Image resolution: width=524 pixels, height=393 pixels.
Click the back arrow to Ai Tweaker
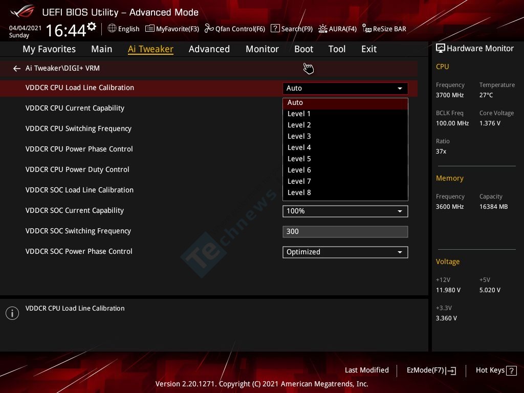pos(17,69)
